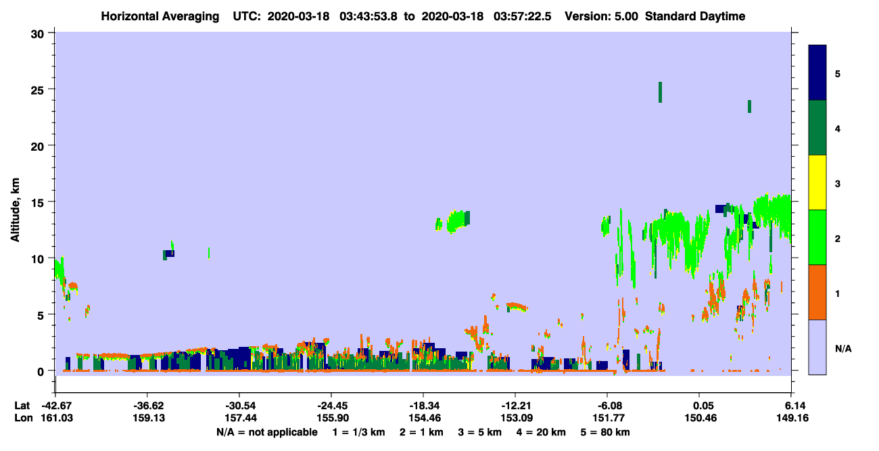879x451 pixels.
Task: Click the colorbar label '1'
Action: (x=838, y=293)
